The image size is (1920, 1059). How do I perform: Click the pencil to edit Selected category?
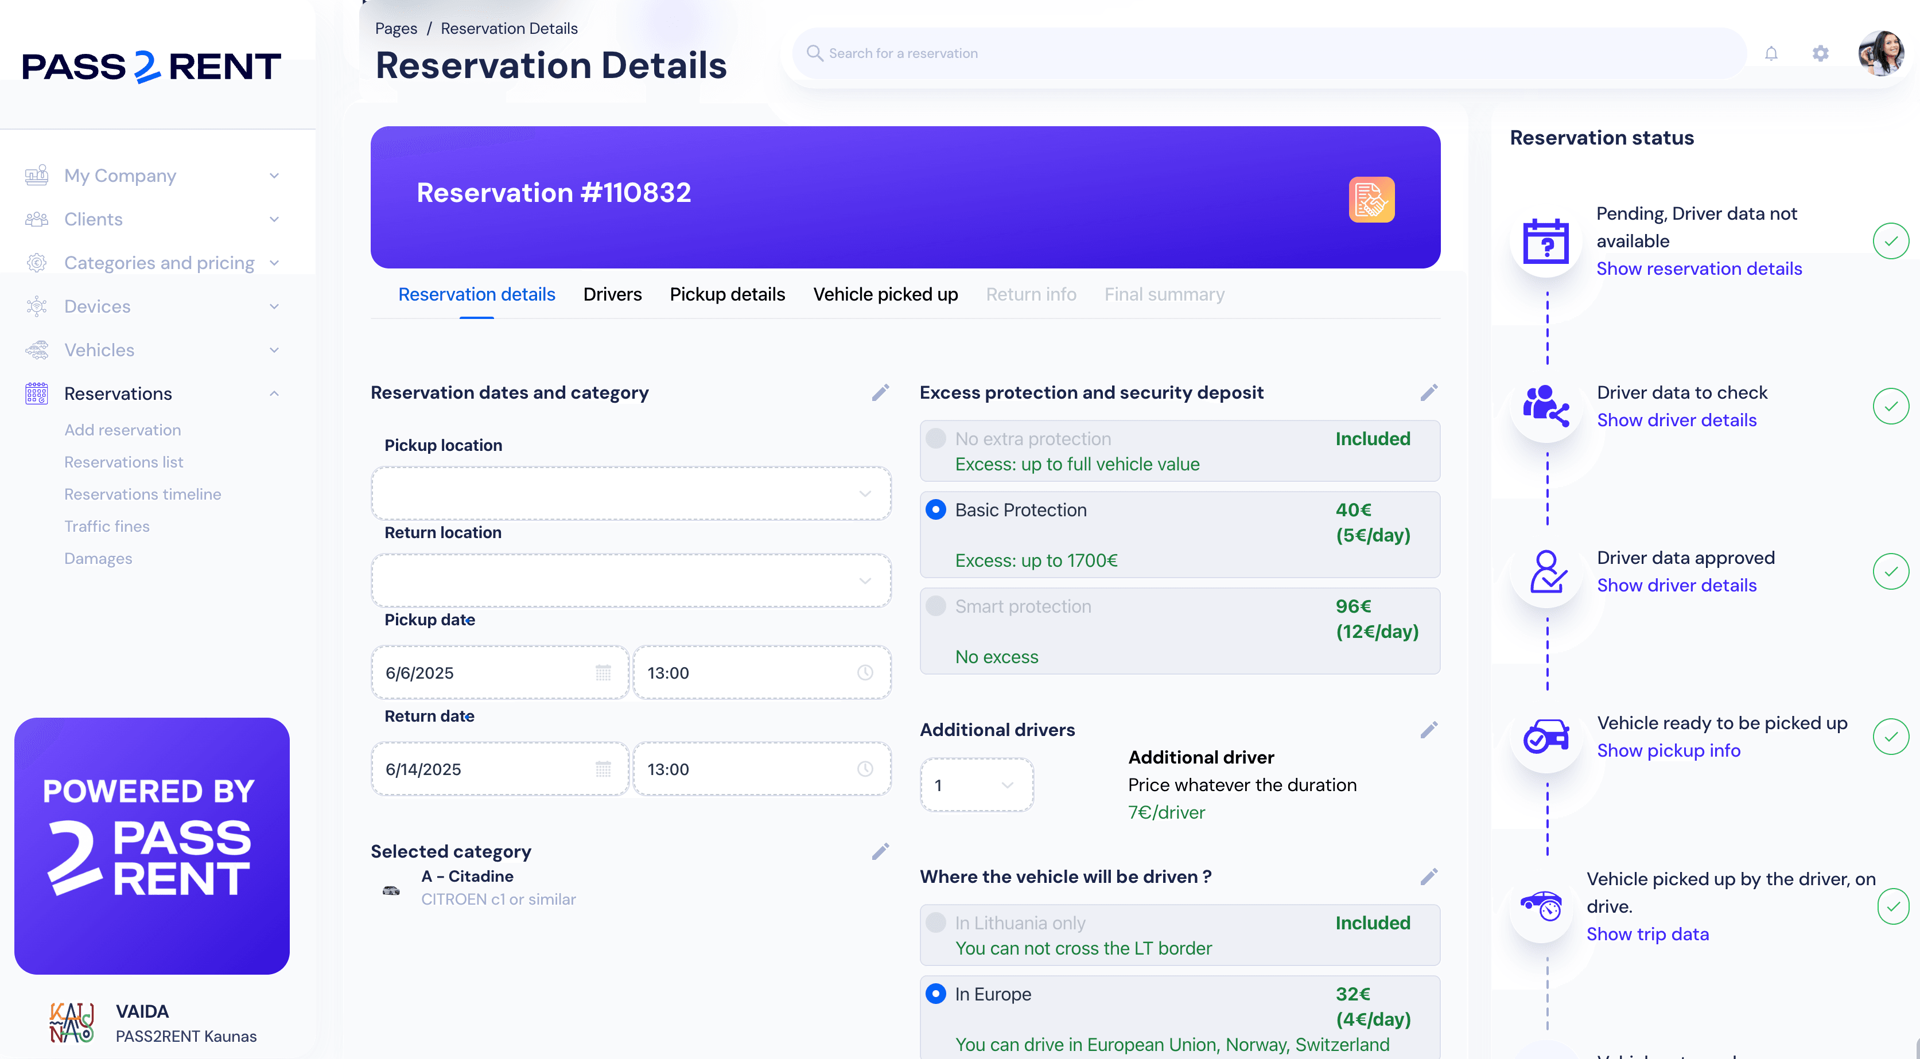(880, 850)
